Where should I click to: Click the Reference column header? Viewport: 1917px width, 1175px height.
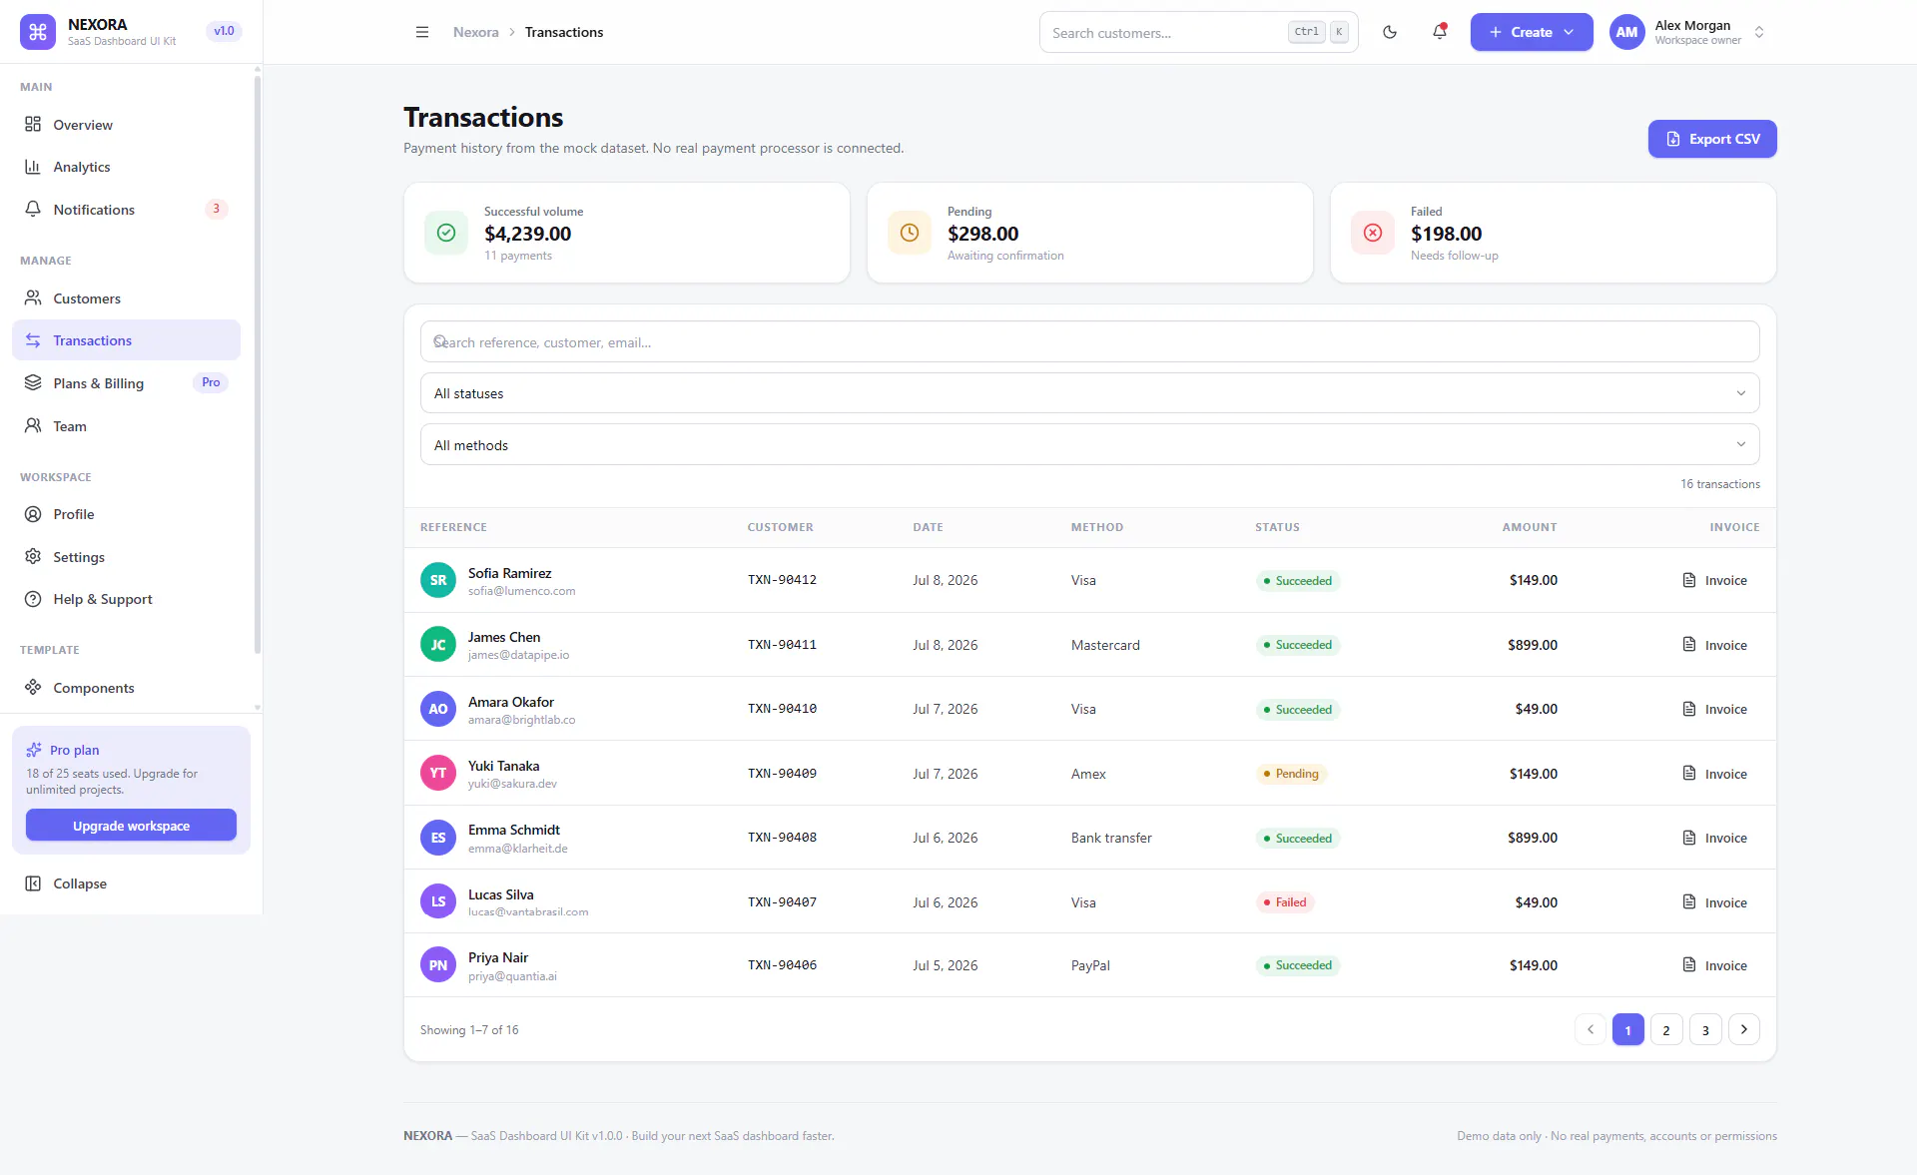tap(453, 527)
